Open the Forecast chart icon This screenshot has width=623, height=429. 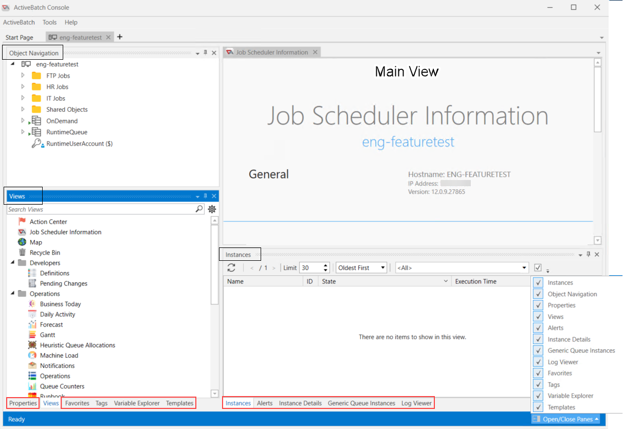point(32,325)
